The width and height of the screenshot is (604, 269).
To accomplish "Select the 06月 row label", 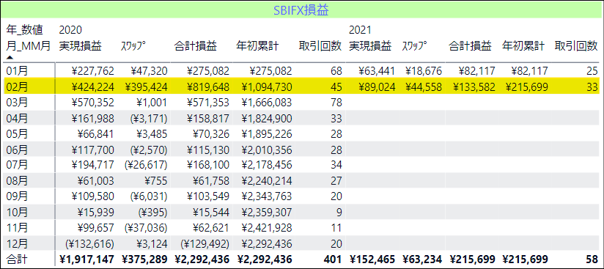I will (17, 150).
